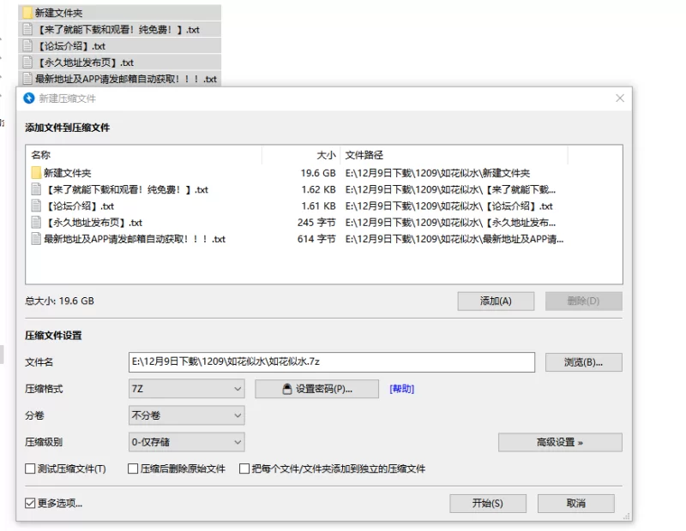Select 新建文件夹 row in dialog list

tap(324, 173)
